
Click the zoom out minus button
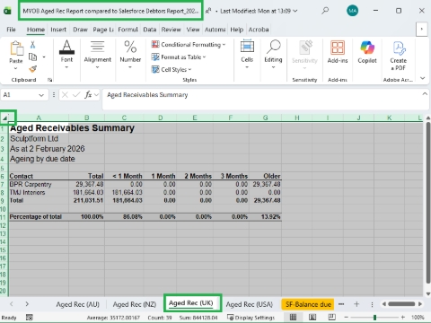click(347, 317)
